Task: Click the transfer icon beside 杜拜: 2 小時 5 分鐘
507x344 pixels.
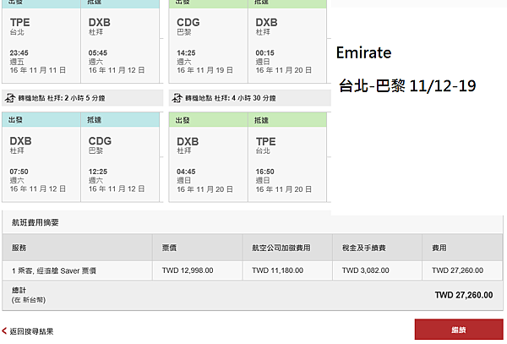Action: click(x=10, y=98)
